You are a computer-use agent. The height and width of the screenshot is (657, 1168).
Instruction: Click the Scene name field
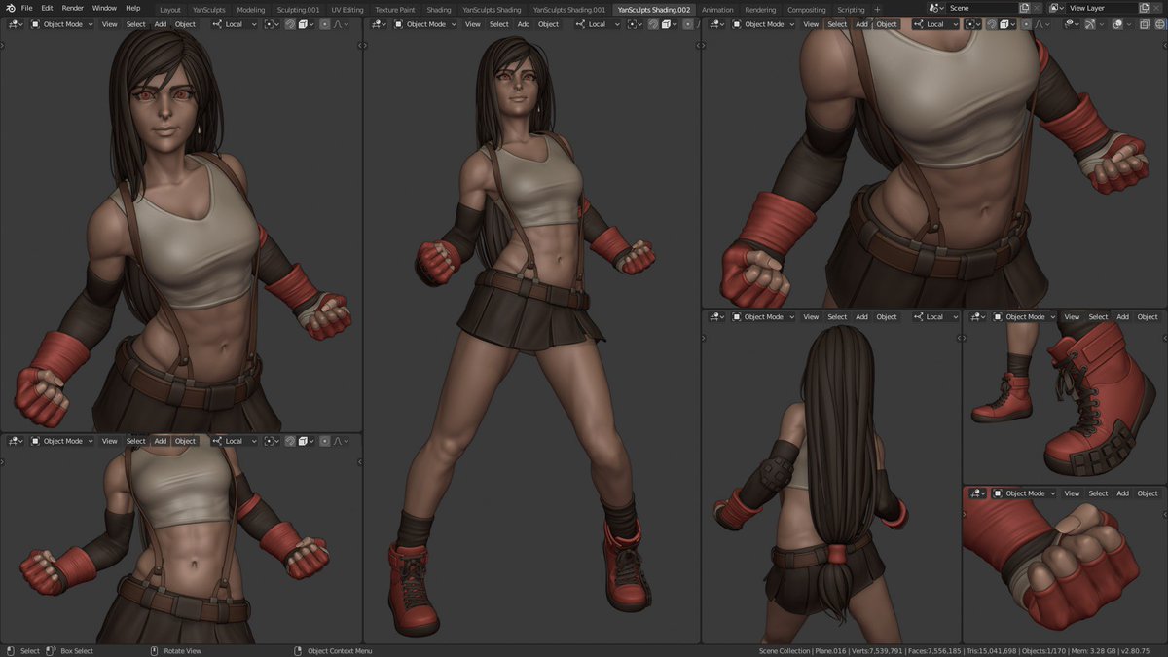pos(983,8)
